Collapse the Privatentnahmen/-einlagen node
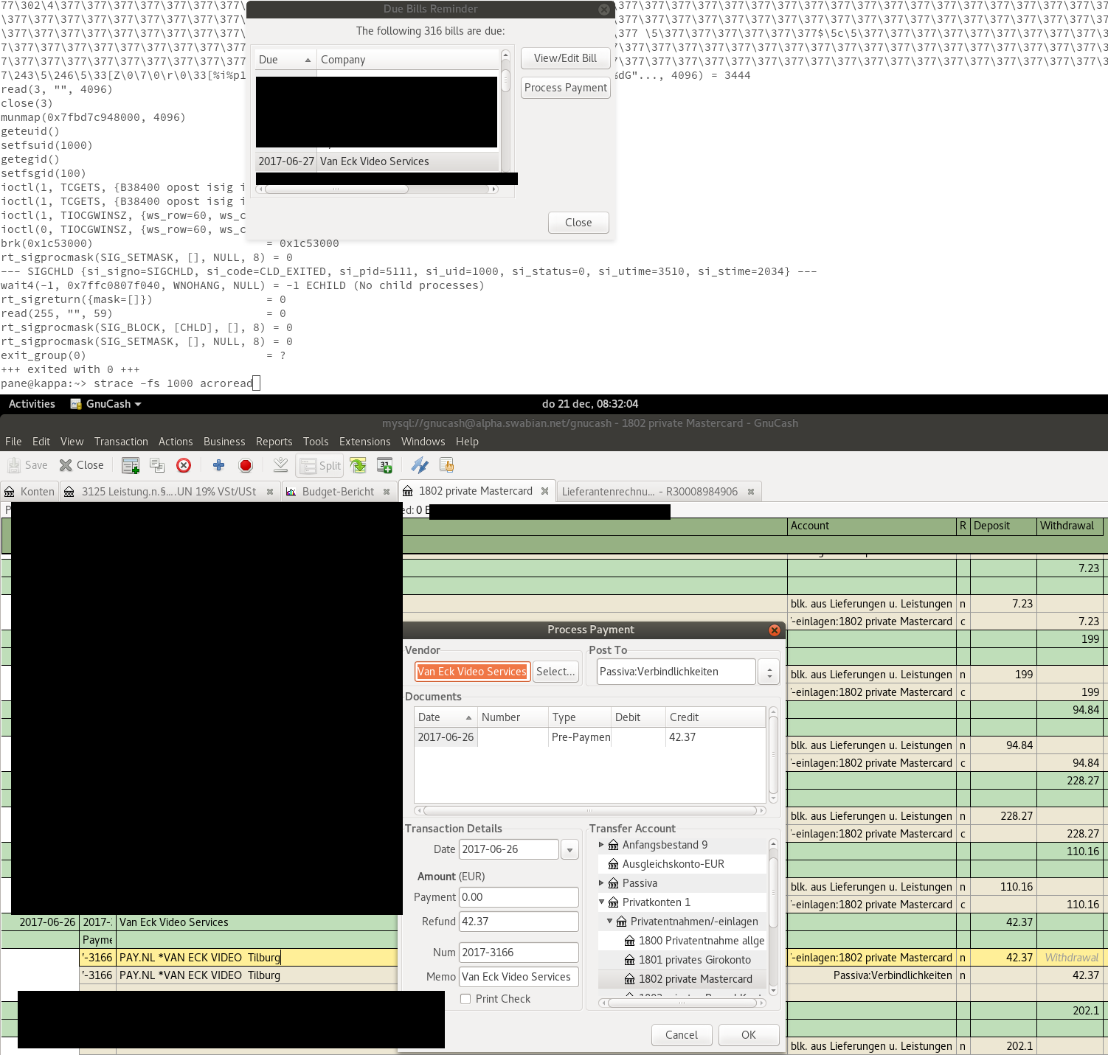Viewport: 1108px width, 1055px height. pyautogui.click(x=609, y=922)
